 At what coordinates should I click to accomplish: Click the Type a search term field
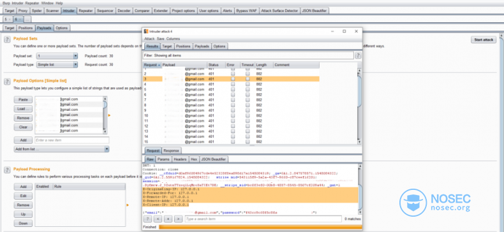pos(263,219)
